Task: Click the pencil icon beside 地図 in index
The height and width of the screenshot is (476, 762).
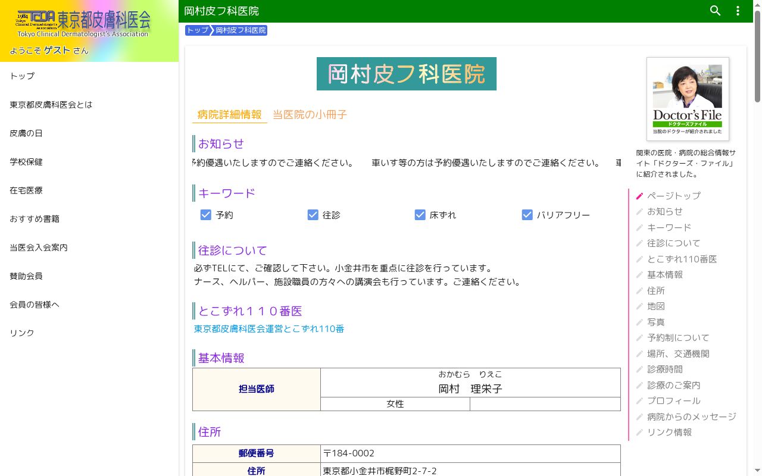Action: tap(639, 306)
